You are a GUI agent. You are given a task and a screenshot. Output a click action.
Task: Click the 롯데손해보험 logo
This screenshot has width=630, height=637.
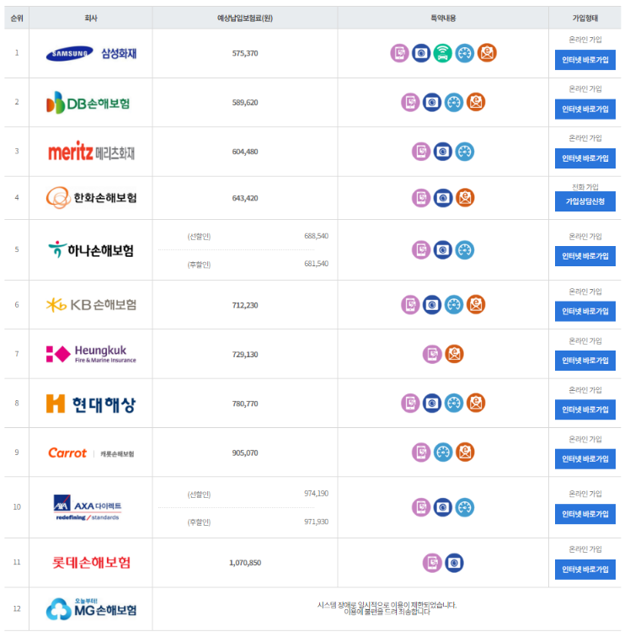click(91, 563)
